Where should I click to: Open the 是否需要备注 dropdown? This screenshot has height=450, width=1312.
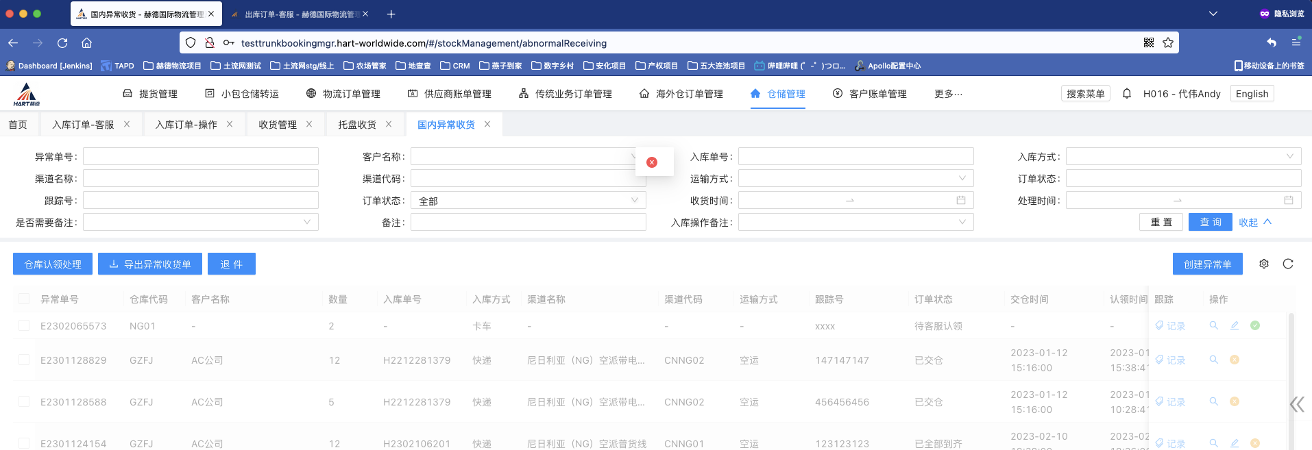[x=200, y=223]
